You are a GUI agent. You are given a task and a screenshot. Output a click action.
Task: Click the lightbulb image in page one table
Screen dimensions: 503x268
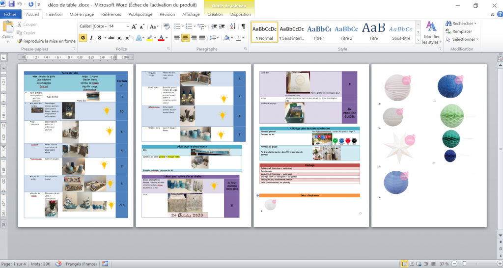coord(107,111)
